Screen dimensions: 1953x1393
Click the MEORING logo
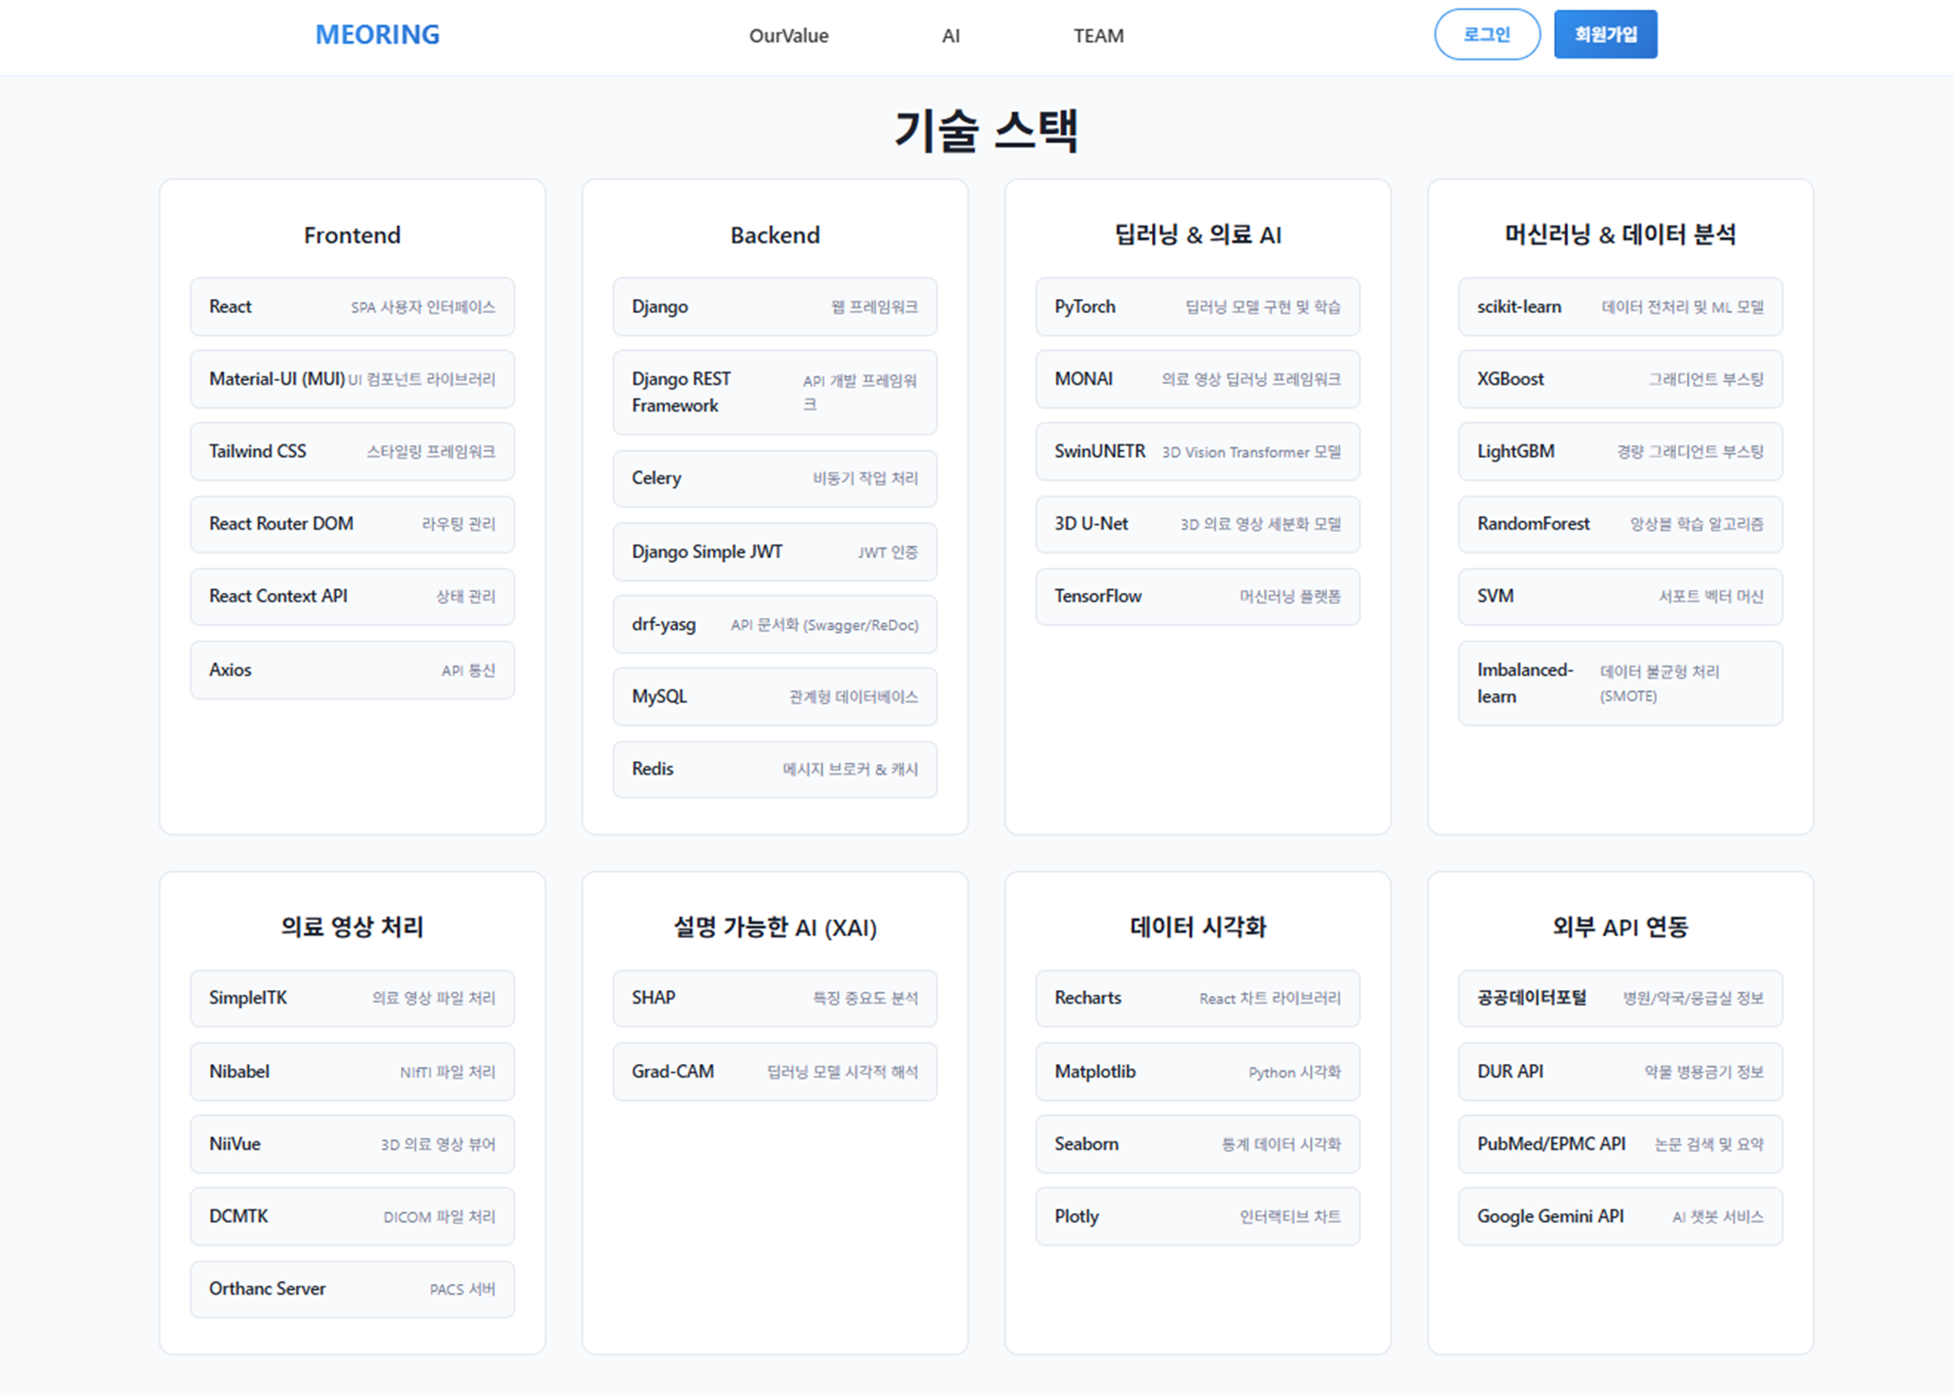(376, 35)
